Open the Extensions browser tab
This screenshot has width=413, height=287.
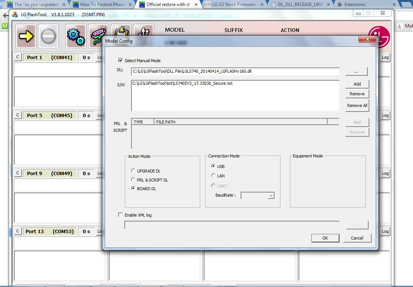354,5
